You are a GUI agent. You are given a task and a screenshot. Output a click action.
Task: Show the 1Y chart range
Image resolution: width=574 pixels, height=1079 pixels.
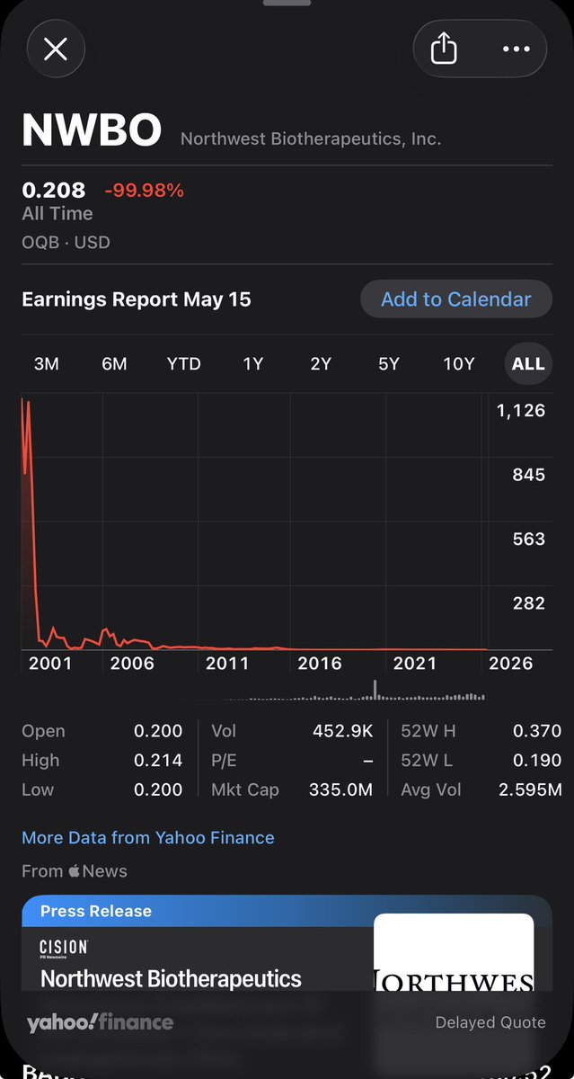[253, 363]
